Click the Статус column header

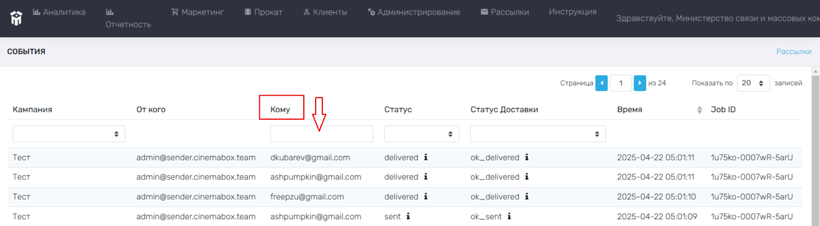tap(398, 109)
